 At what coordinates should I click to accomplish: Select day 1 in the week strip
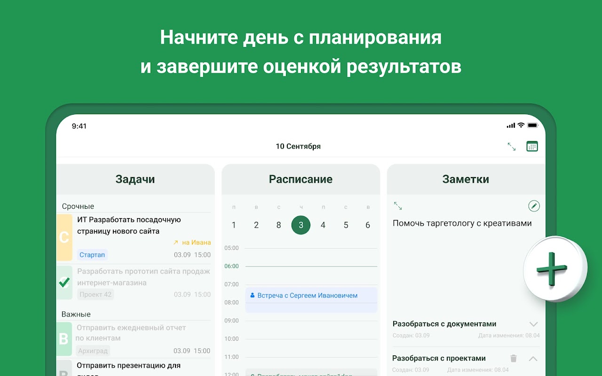click(234, 225)
